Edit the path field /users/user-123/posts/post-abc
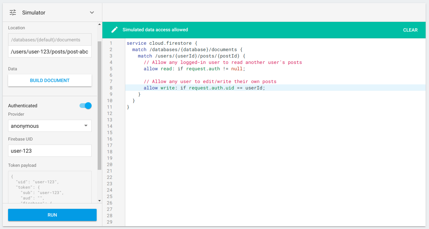The image size is (429, 229). click(50, 52)
